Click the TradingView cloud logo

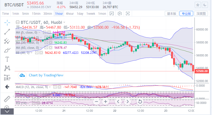click(22, 75)
